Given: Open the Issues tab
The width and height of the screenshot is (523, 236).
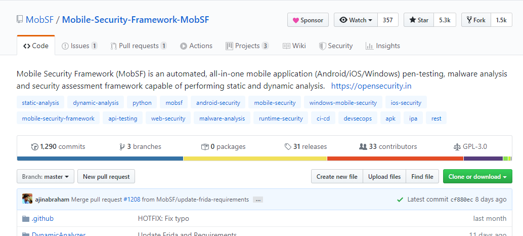Looking at the screenshot, I should tap(79, 46).
